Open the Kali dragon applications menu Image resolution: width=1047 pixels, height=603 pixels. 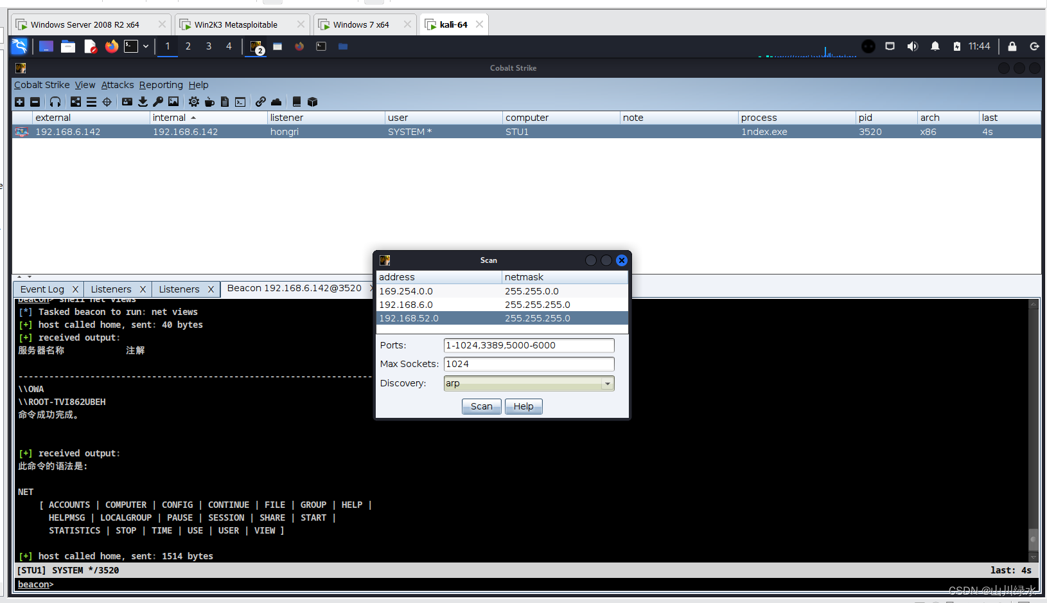point(19,46)
